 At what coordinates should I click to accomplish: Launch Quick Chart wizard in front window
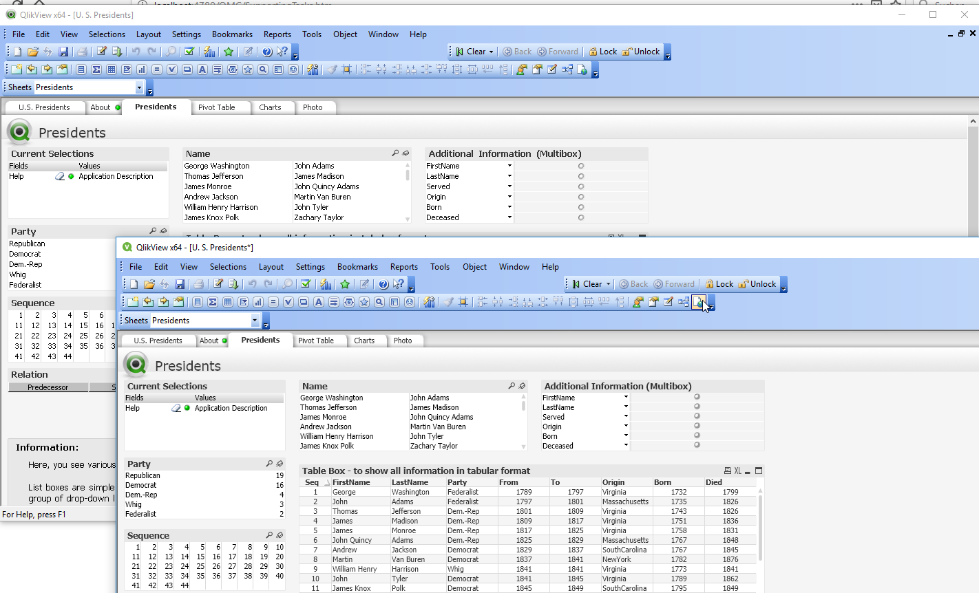(326, 284)
